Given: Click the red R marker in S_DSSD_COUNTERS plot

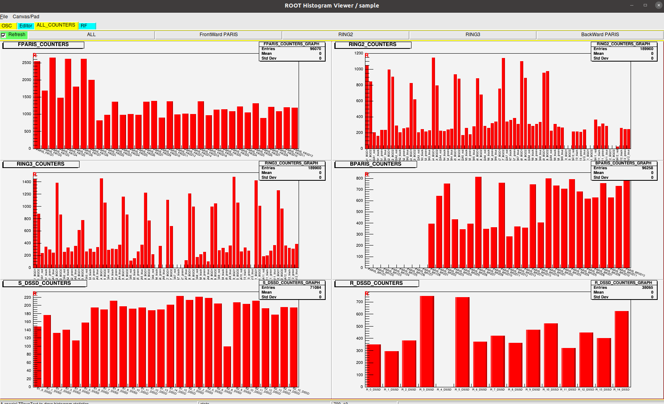Looking at the screenshot, I should coord(35,294).
